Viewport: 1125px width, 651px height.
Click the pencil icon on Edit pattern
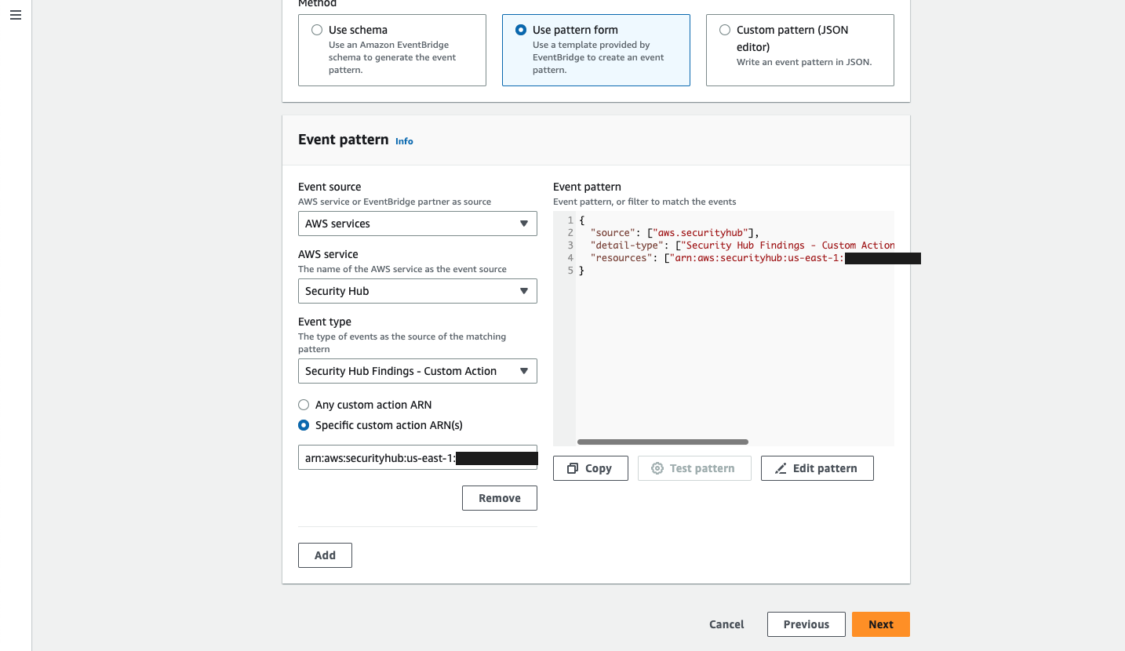(781, 468)
